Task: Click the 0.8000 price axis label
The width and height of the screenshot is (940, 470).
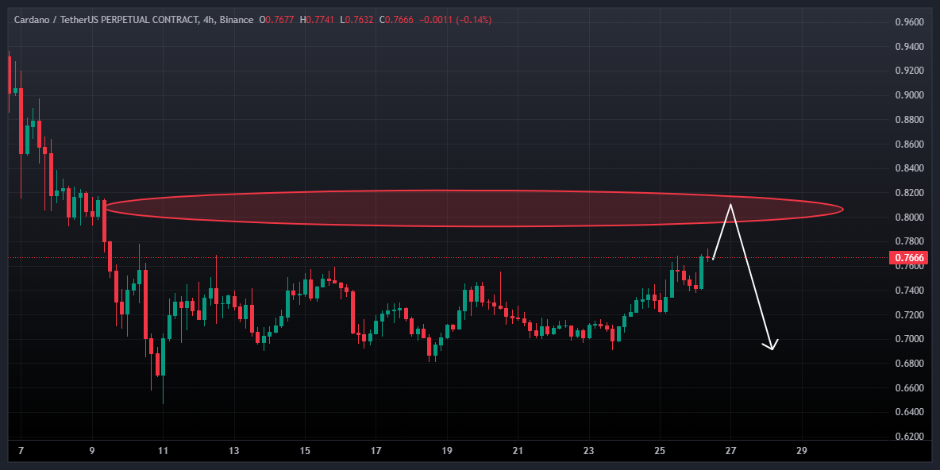Action: (x=909, y=218)
